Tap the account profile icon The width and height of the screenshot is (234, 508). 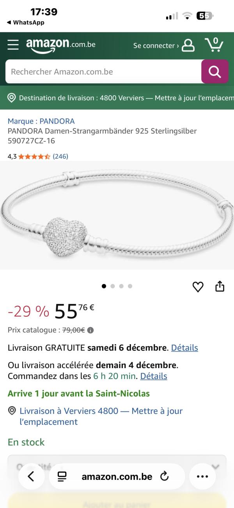click(188, 45)
